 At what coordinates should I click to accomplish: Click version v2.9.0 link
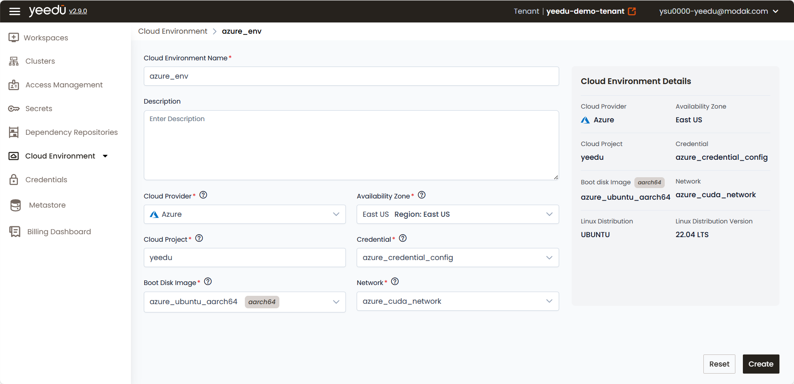(78, 11)
